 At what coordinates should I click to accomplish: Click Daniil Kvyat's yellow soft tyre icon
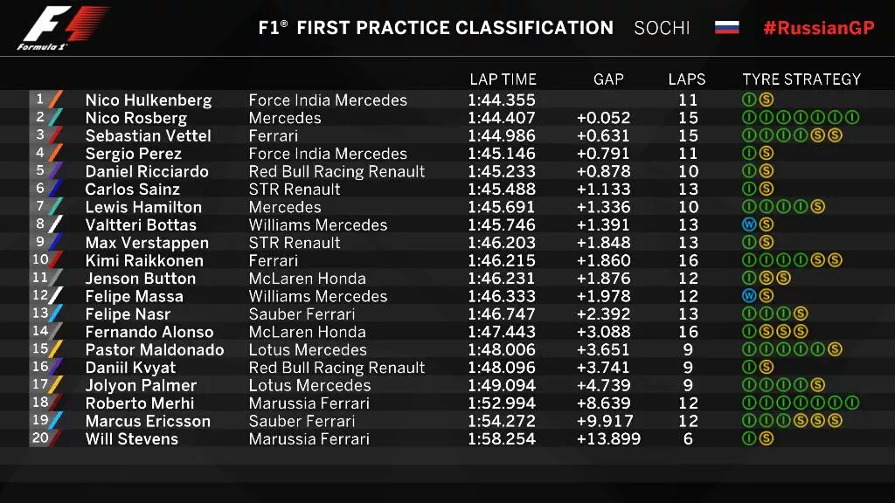tap(767, 368)
